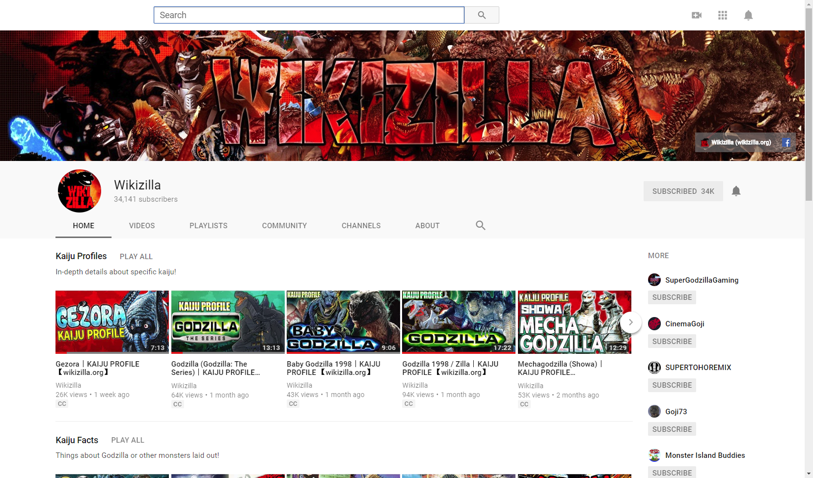
Task: Open the Godzilla 1998 / Zilla video title
Action: click(450, 368)
